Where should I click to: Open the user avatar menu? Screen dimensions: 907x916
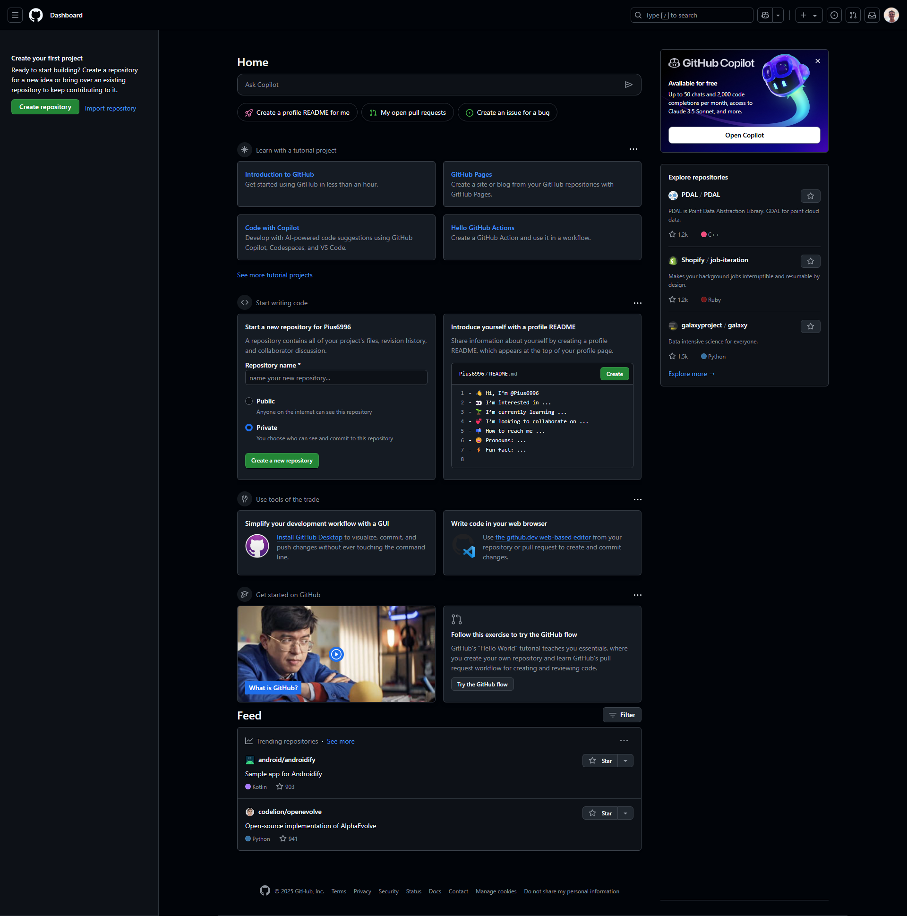(891, 15)
